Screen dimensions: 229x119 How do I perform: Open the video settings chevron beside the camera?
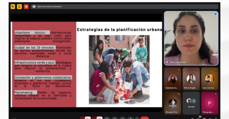point(94,118)
